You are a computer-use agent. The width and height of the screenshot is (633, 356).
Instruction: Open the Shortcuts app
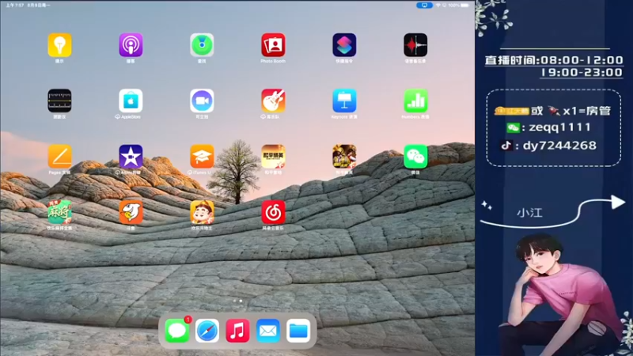click(344, 45)
